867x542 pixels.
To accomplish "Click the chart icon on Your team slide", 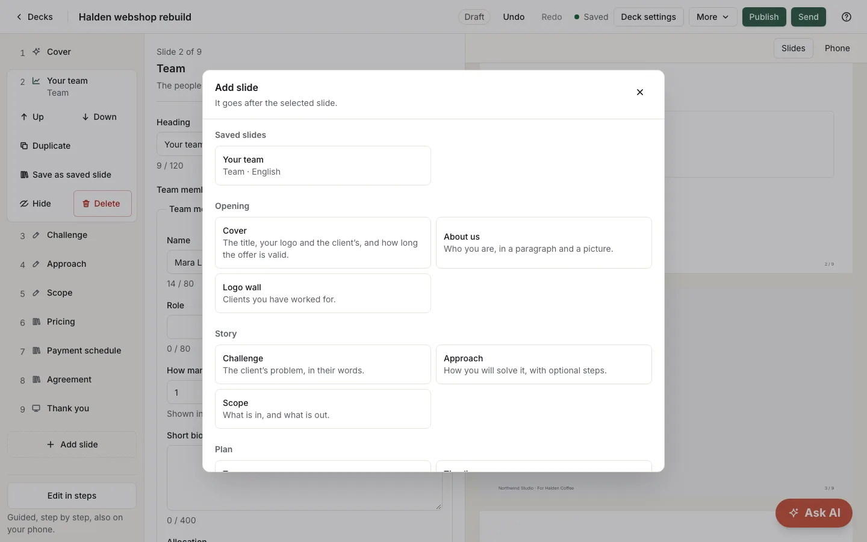I will (x=36, y=81).
